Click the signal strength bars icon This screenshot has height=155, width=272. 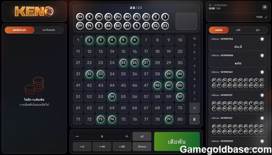(266, 17)
